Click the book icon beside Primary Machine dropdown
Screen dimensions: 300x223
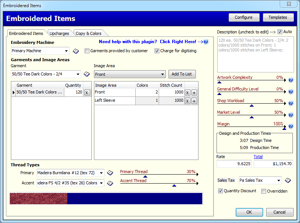(x=76, y=51)
